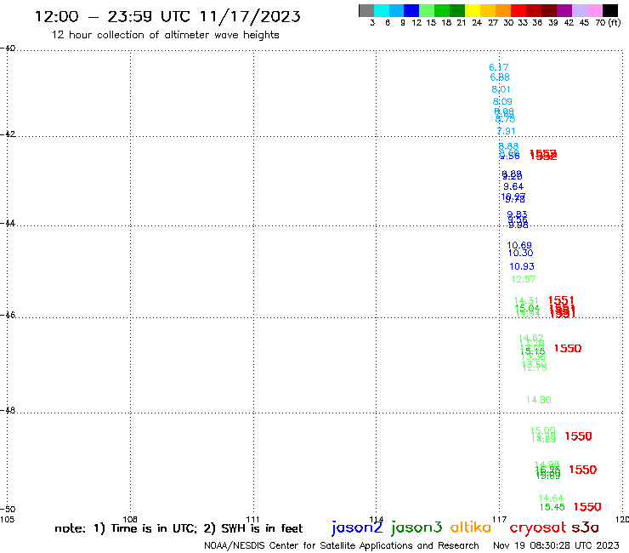Click wave height value 6.17
This screenshot has height=553, width=629.
coord(499,67)
